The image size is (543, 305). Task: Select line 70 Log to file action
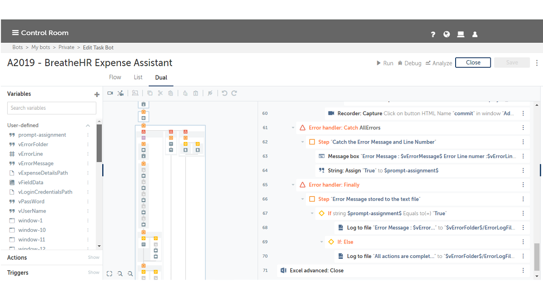click(432, 256)
